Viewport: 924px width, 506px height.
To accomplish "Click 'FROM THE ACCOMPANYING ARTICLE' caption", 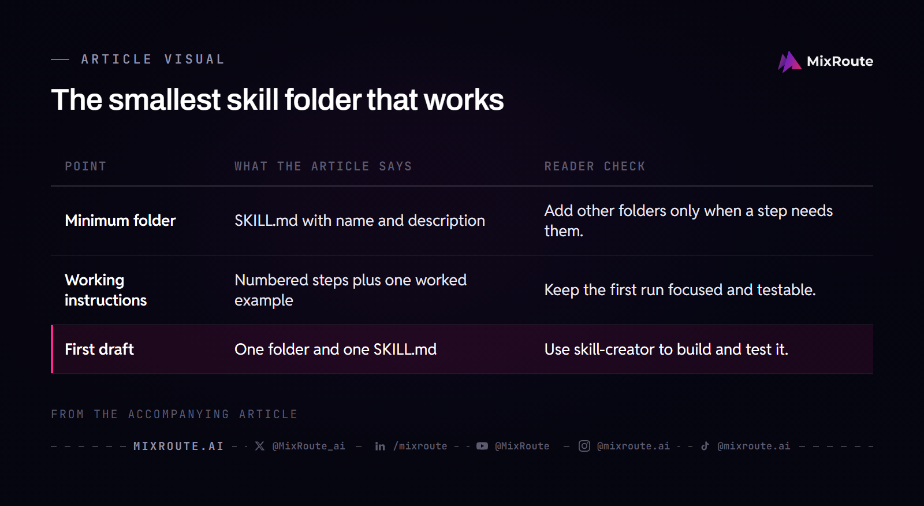I will 174,414.
